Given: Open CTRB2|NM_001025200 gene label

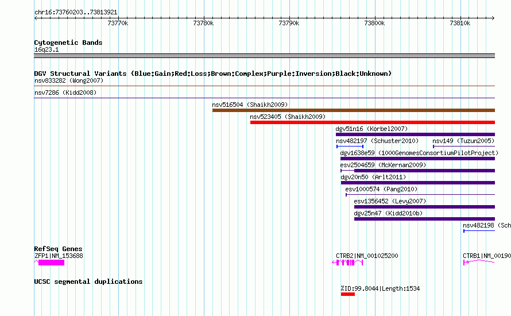Looking at the screenshot, I should click(367, 256).
